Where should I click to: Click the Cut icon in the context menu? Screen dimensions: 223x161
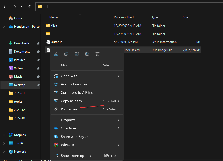click(56, 54)
